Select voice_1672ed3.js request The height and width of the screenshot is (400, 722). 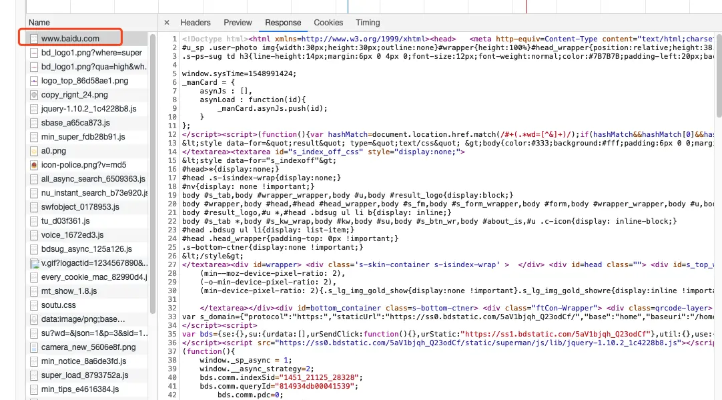[x=87, y=235]
